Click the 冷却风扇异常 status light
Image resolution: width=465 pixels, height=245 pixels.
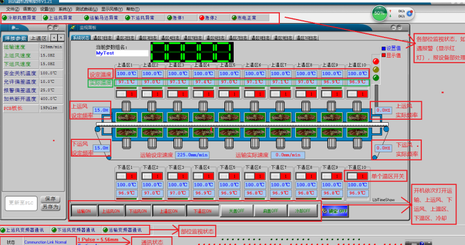pyautogui.click(x=4, y=18)
